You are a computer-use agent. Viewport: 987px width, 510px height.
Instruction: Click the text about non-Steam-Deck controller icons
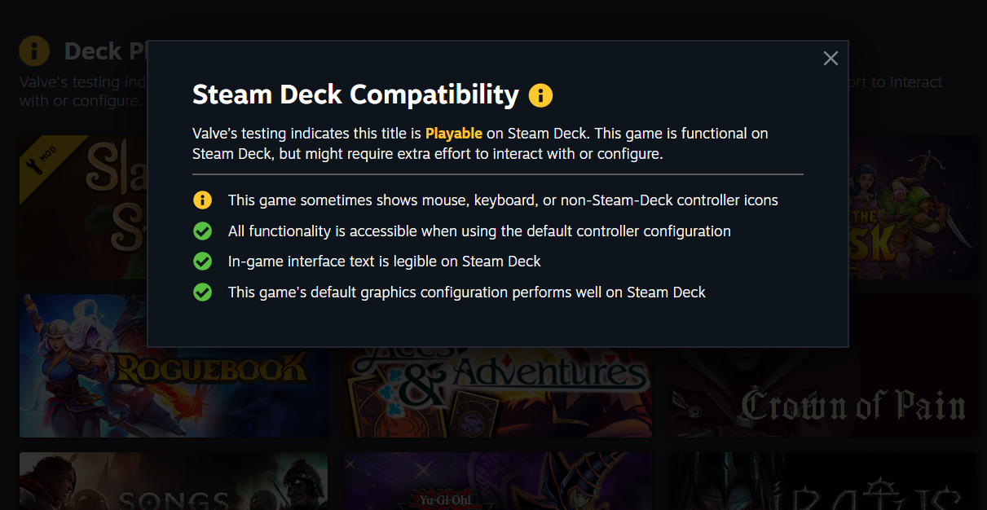click(503, 200)
